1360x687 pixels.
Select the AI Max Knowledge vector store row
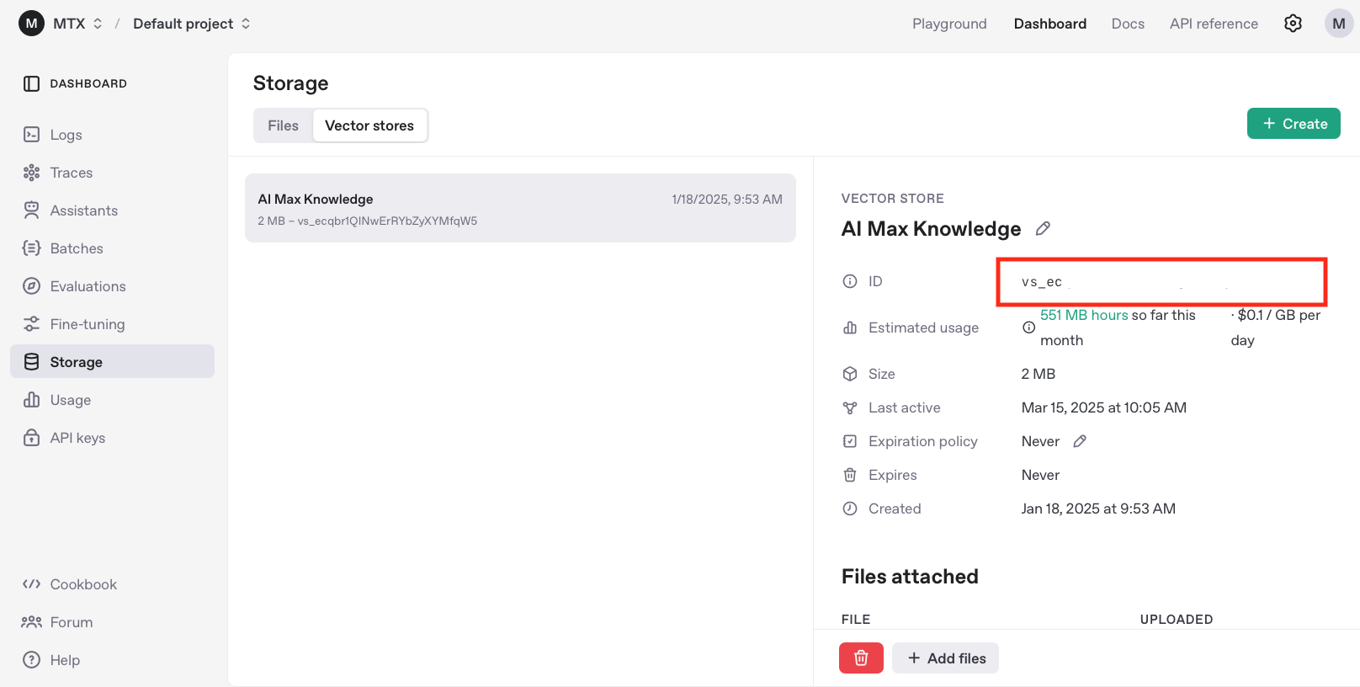520,208
